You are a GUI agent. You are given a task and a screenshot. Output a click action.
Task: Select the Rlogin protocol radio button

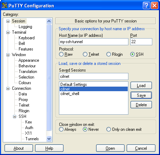pyautogui.click(x=108, y=54)
